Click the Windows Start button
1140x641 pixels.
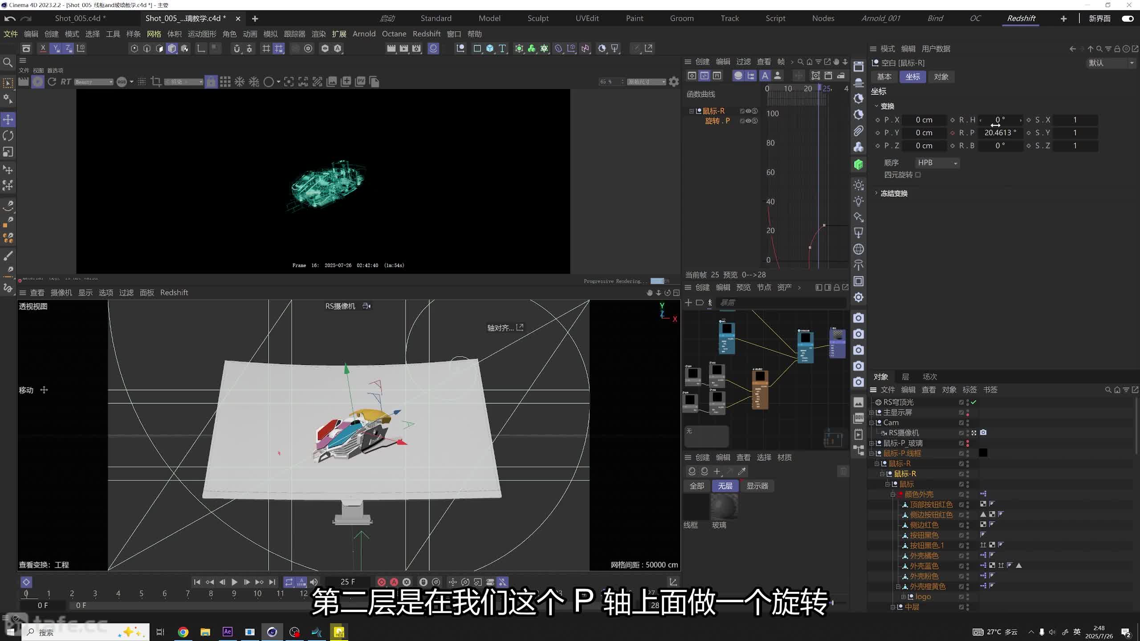tap(11, 632)
